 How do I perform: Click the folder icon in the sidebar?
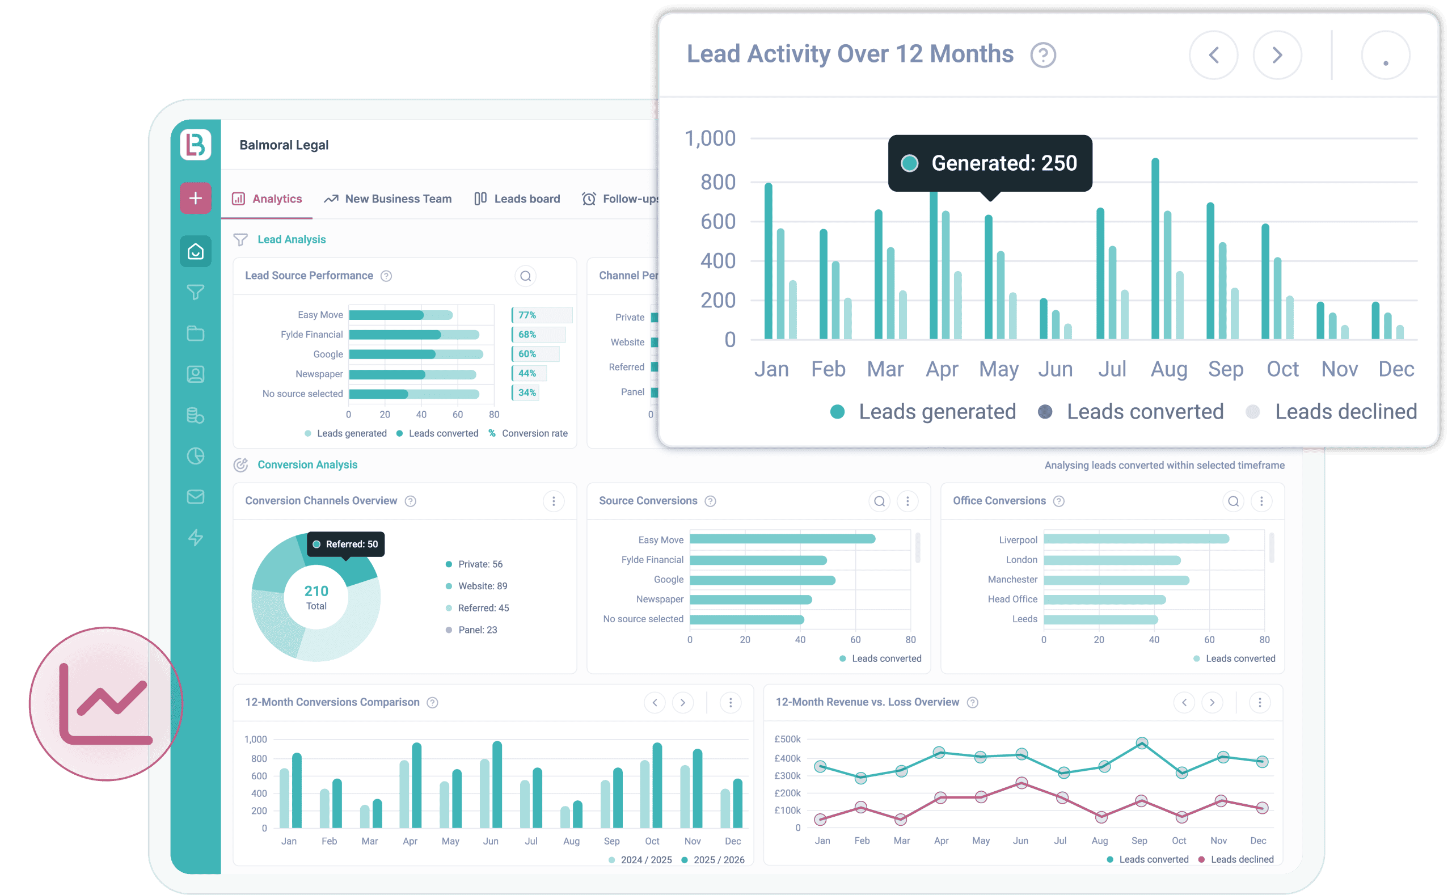195,333
